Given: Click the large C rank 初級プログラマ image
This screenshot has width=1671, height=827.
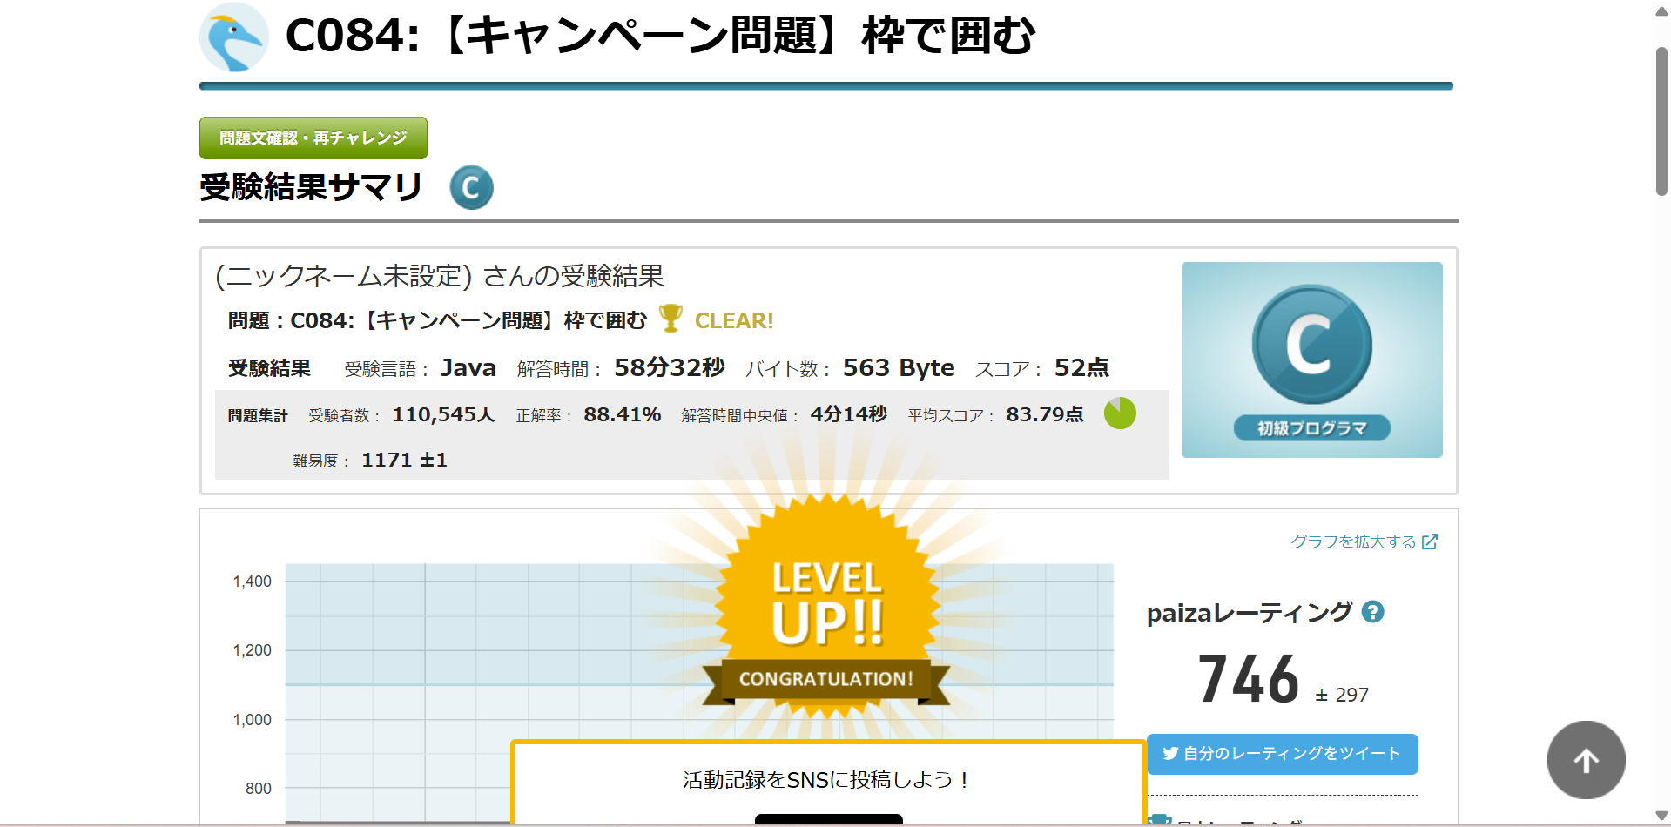Looking at the screenshot, I should click(1311, 360).
